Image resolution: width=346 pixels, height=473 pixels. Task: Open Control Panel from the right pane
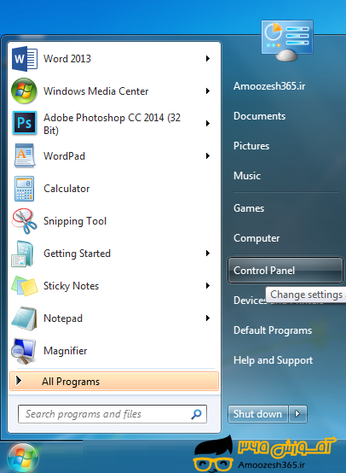point(285,271)
